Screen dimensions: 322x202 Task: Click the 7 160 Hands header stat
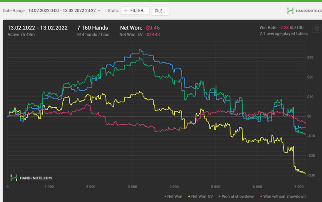point(92,28)
